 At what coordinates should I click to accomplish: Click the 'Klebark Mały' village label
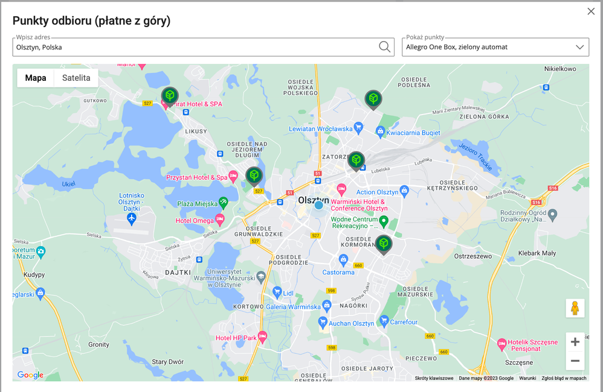click(x=537, y=253)
